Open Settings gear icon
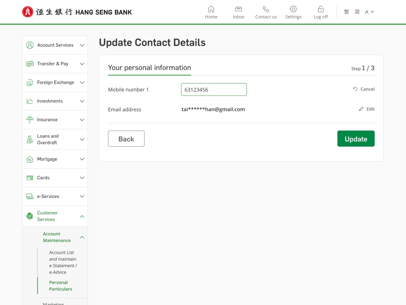 point(293,9)
